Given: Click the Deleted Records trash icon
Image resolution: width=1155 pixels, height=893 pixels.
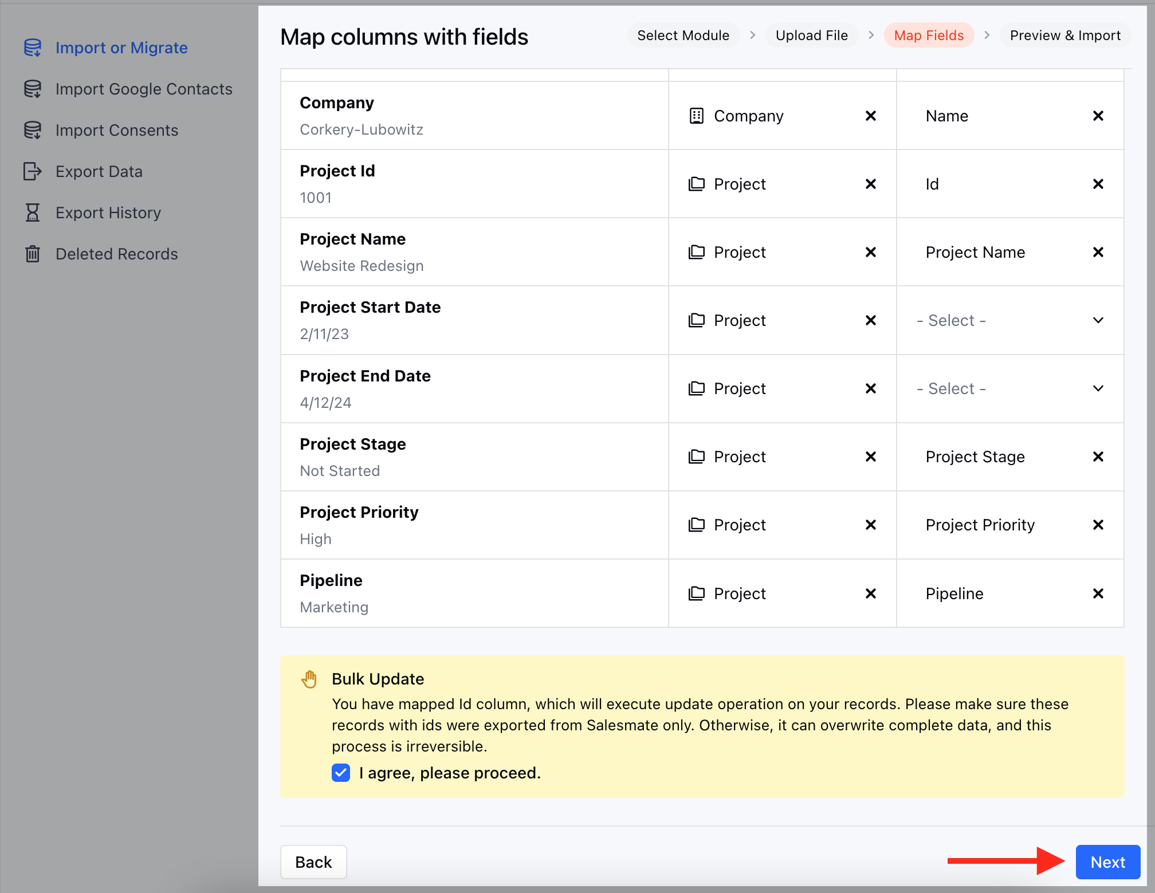Looking at the screenshot, I should (x=33, y=254).
